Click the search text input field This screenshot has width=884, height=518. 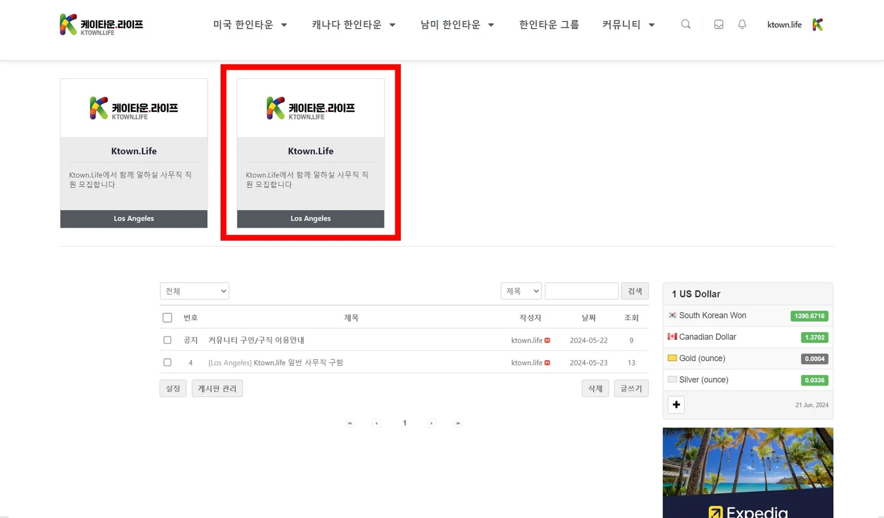[581, 291]
